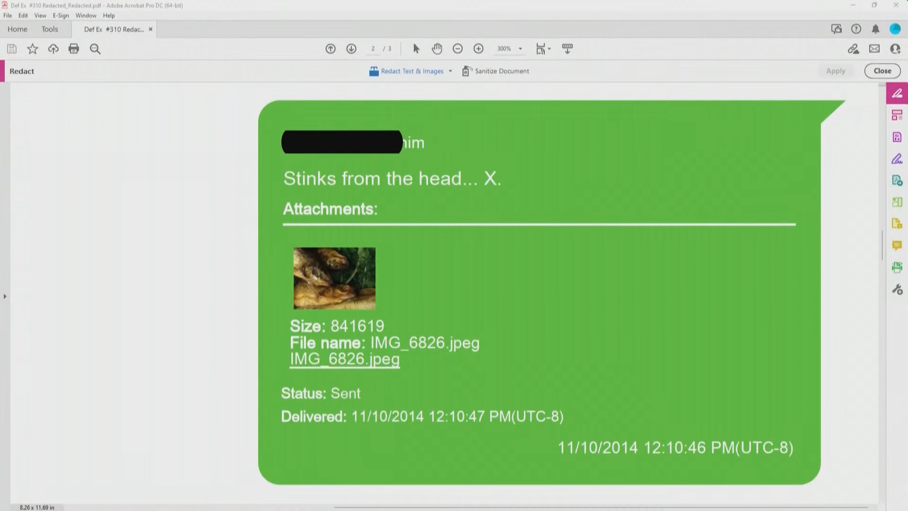Open Organize Pages tool in right pane
The width and height of the screenshot is (908, 511).
coord(897,115)
